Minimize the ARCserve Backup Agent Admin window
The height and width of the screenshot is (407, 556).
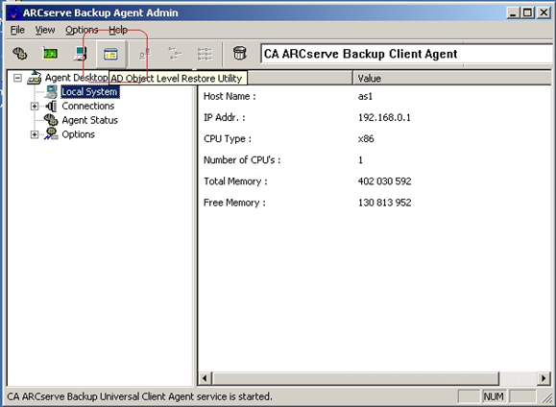coord(513,13)
